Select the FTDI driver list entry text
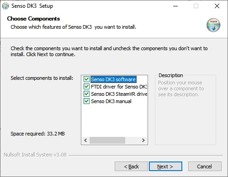This screenshot has width=228, height=177. [x=119, y=87]
